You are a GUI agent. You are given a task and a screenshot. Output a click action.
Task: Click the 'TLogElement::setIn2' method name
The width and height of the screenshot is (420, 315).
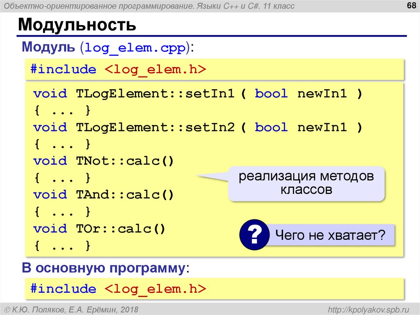(x=155, y=127)
